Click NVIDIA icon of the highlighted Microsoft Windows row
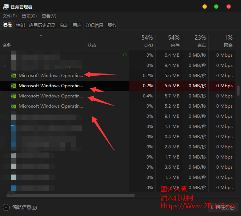 point(13,86)
